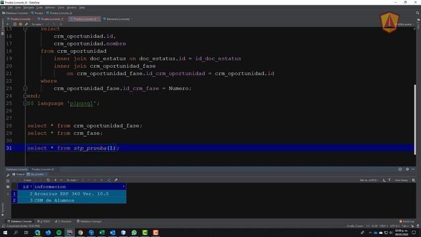This screenshot has height=237, width=421.
Task: Open the services panel gear settings
Action: pos(407,169)
